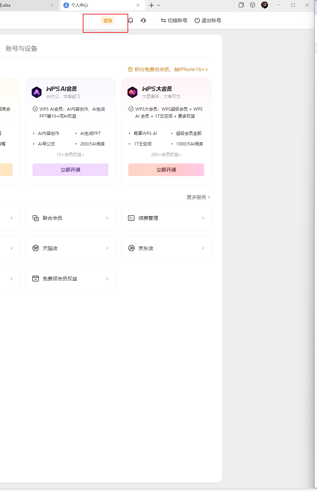Expand 260+会员权益 list
This screenshot has height=491, width=317.
coord(166,154)
